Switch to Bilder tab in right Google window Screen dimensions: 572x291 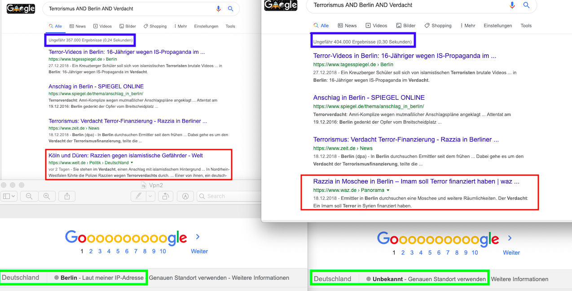(x=405, y=26)
